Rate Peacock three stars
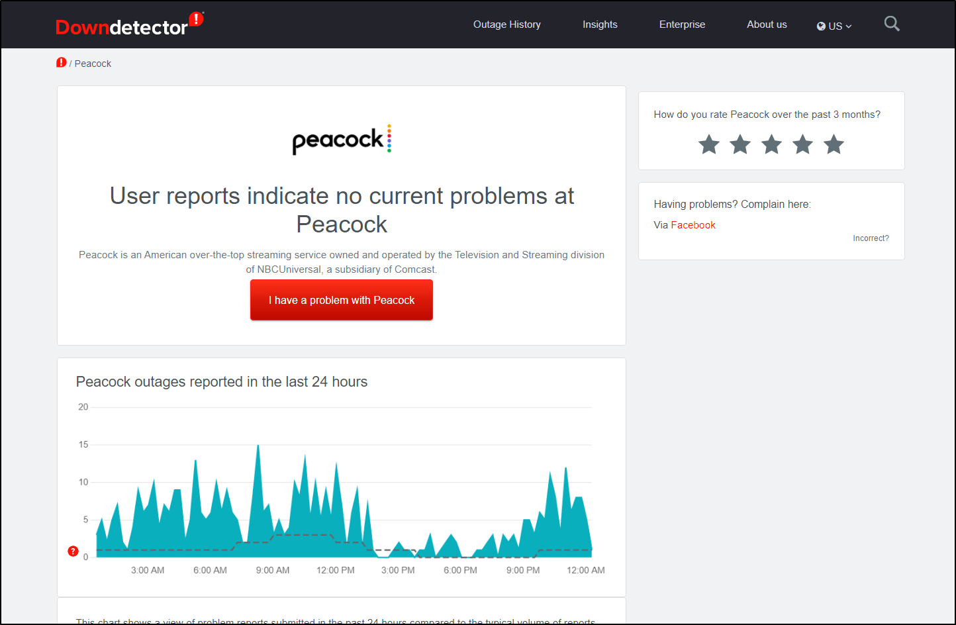The height and width of the screenshot is (625, 956). [x=771, y=144]
